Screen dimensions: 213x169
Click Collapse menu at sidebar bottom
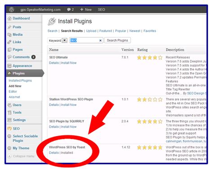23,156
